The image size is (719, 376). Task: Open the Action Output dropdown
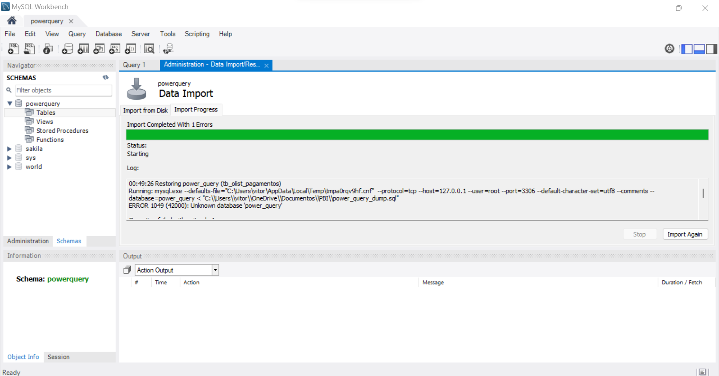click(x=215, y=270)
